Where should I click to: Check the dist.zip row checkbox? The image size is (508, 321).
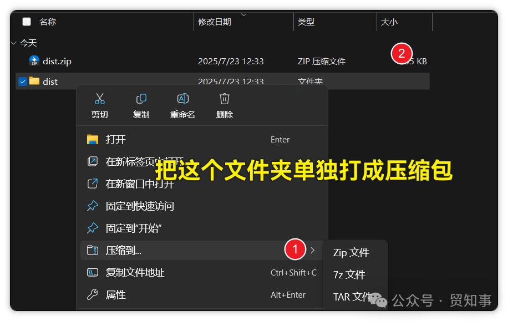[x=21, y=61]
